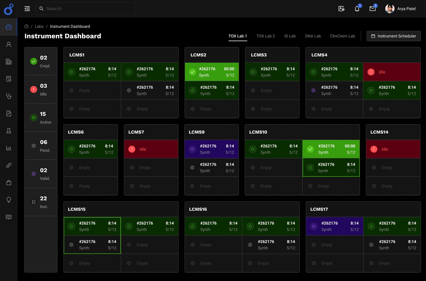426x281 pixels.
Task: Filter by the 03 Idle status card
Action: coord(41,90)
